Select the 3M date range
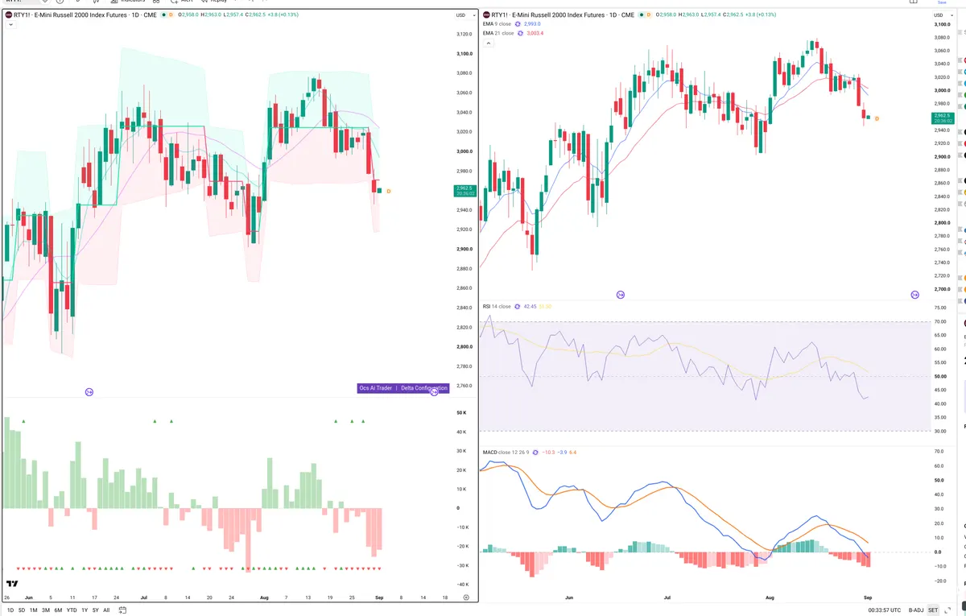Screen dimensions: 966x616 coord(46,610)
